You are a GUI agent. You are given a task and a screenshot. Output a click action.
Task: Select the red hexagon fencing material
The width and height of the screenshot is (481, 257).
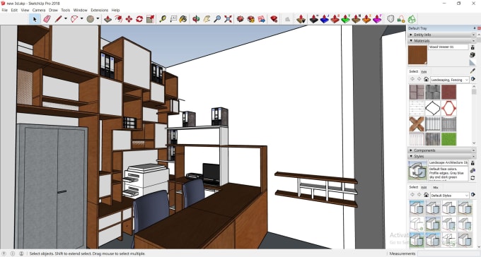(448, 108)
